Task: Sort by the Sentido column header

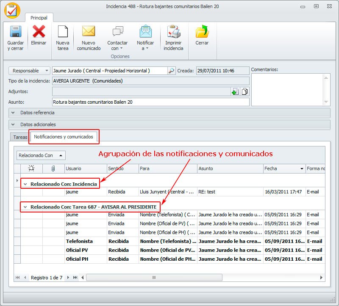Action: point(123,168)
